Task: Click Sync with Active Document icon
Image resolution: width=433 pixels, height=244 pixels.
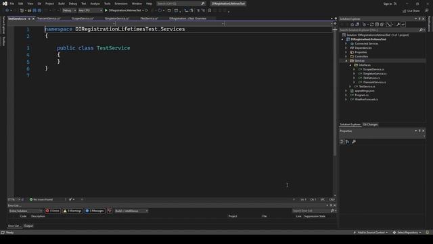Action: 371,24
